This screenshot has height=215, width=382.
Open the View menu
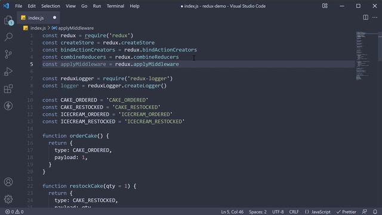(70, 6)
